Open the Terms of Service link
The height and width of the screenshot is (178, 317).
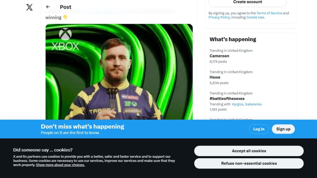[269, 13]
